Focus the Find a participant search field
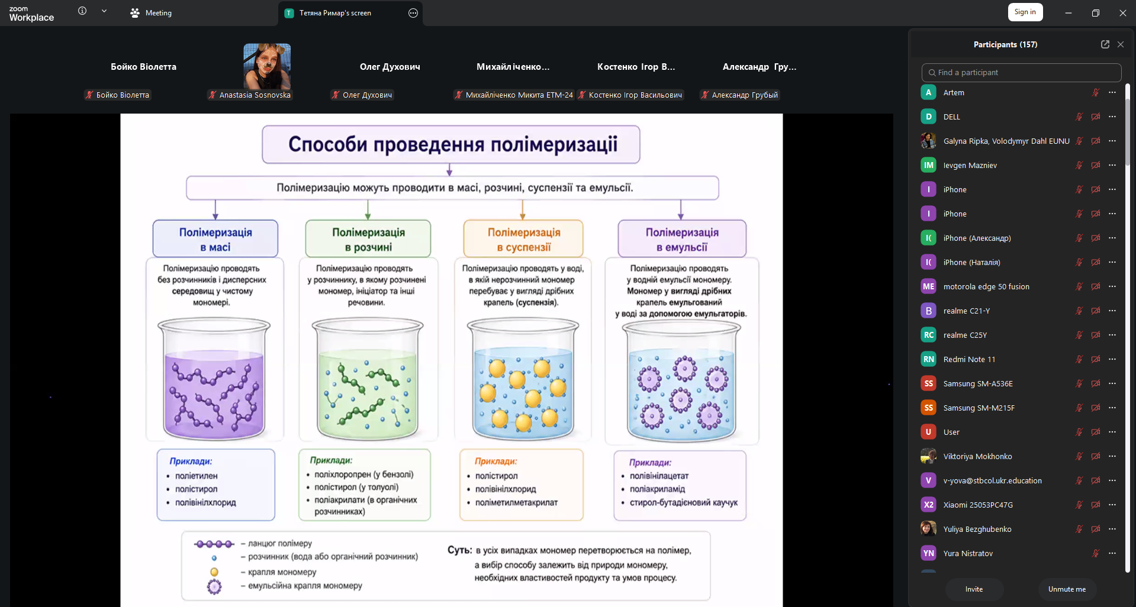This screenshot has width=1136, height=607. (x=1021, y=72)
